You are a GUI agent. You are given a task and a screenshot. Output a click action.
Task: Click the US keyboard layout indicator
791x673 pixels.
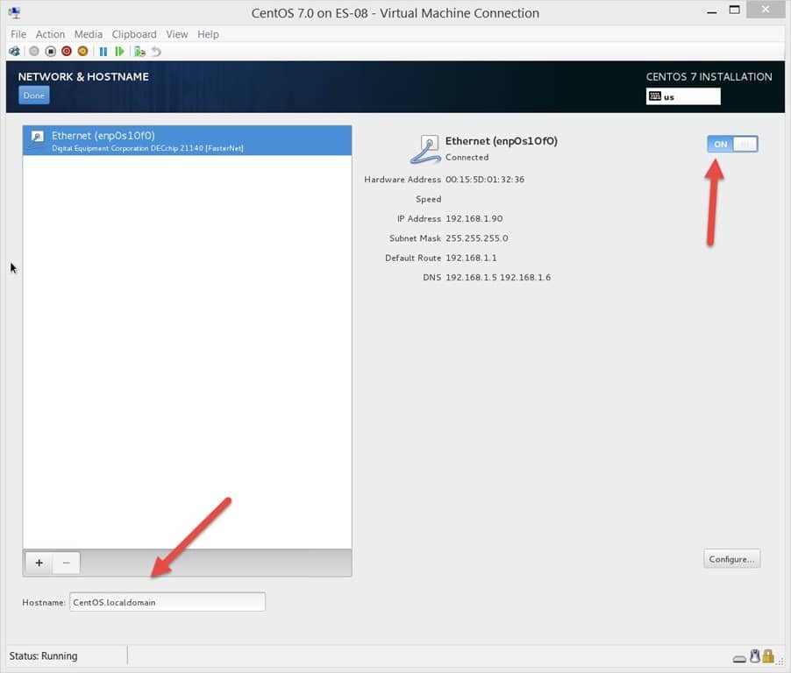tap(682, 96)
